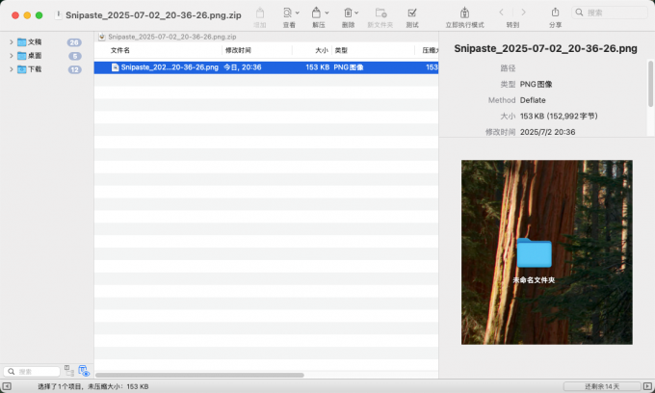
Task: Focus the toolbar 搜索 search field
Action: (610, 13)
